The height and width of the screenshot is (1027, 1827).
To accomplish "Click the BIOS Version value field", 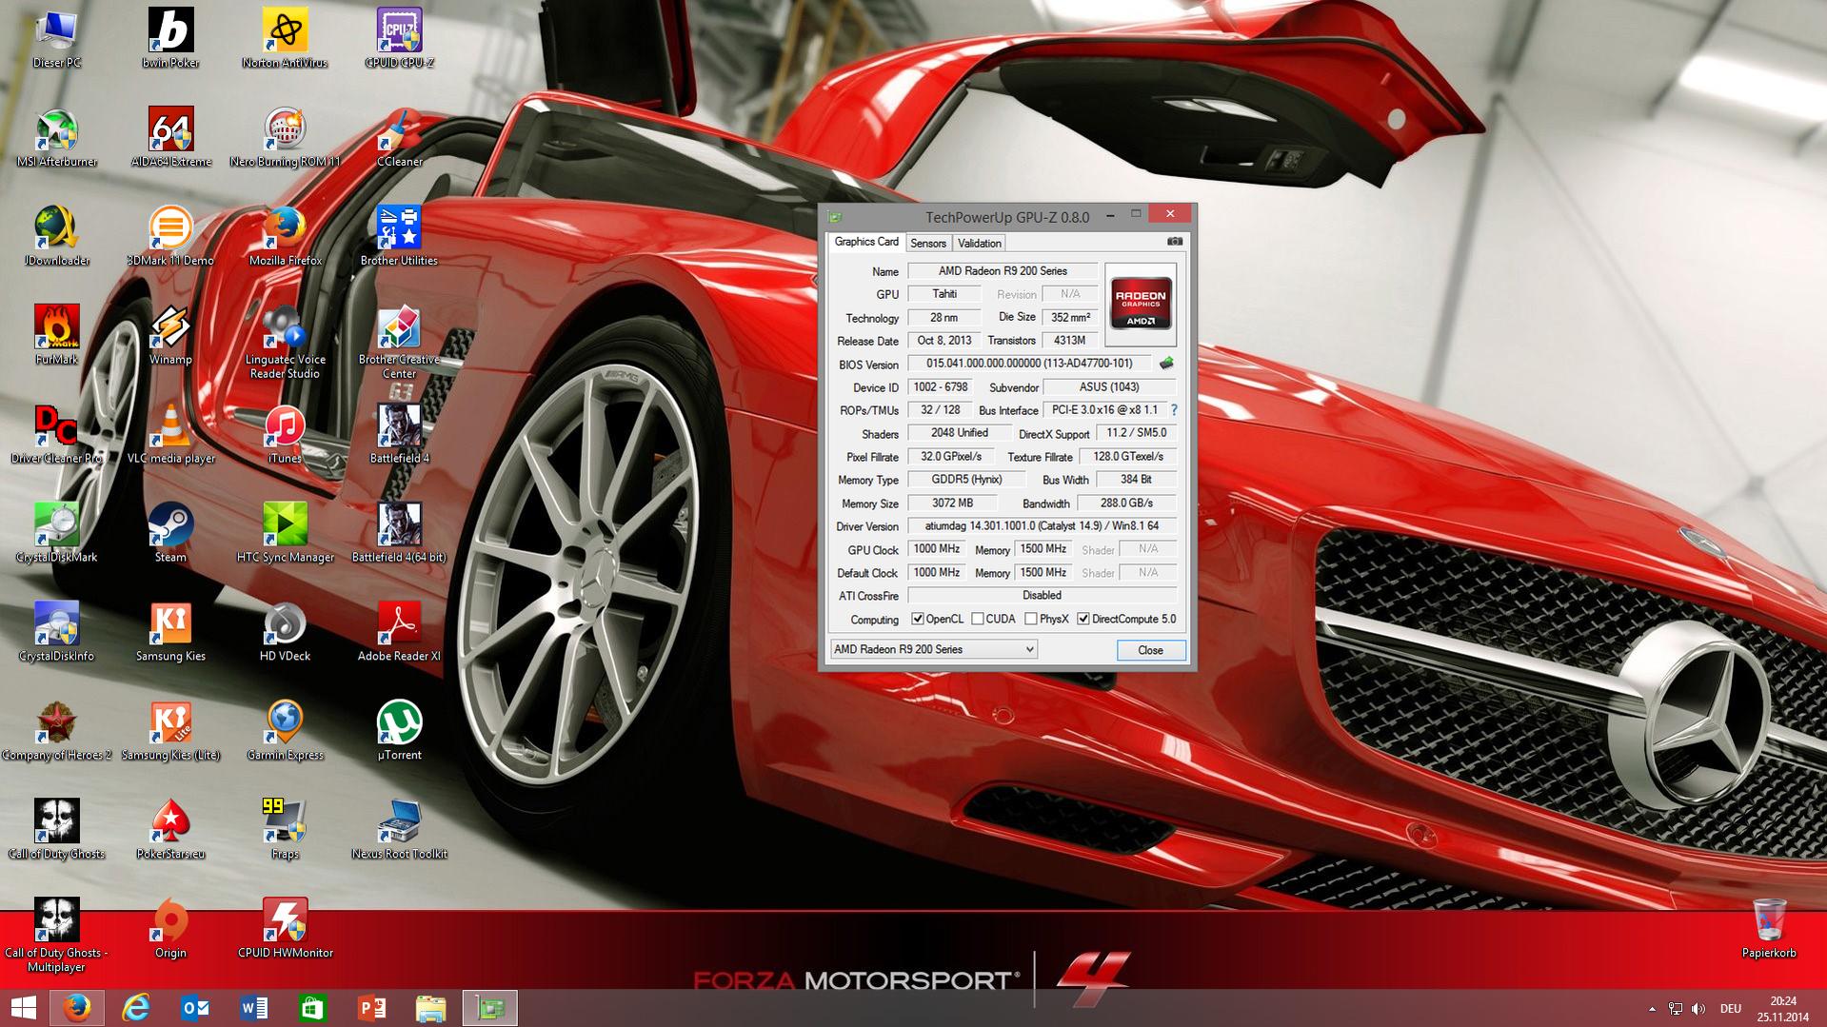I will tap(1029, 364).
